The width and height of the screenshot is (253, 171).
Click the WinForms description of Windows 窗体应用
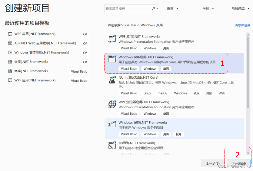(x=167, y=62)
